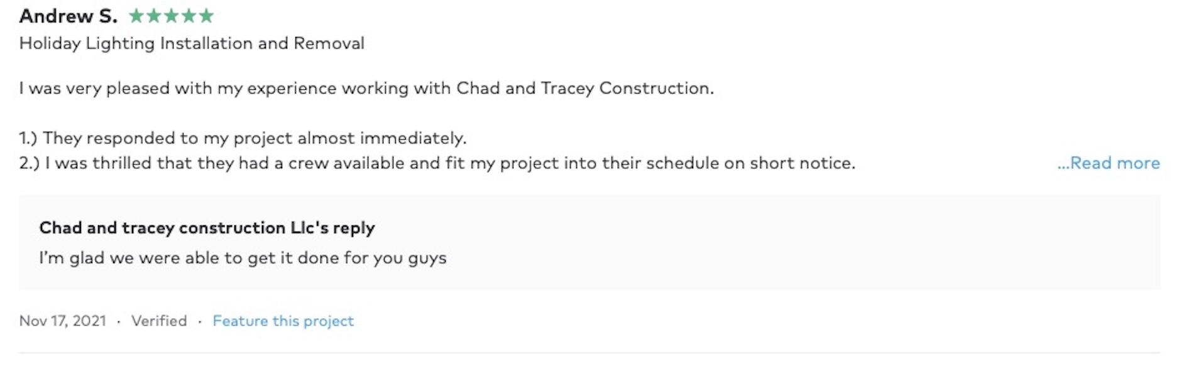Click the "1.)" list marker
This screenshot has height=369, width=1179.
28,138
